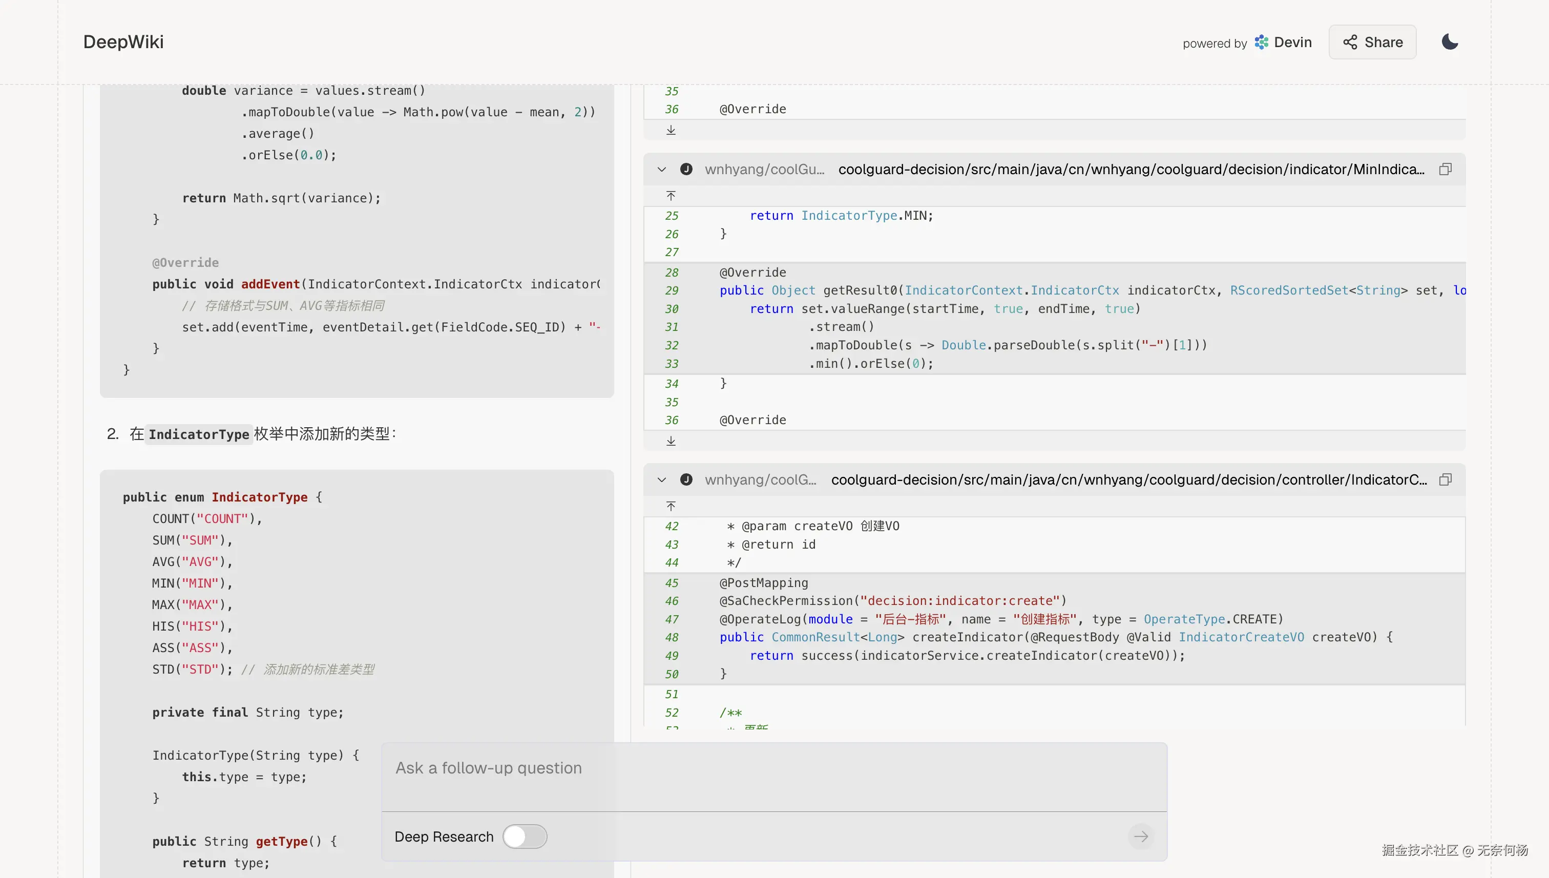Open wnhyang/coolGu... repository link
The height and width of the screenshot is (878, 1549).
(764, 170)
